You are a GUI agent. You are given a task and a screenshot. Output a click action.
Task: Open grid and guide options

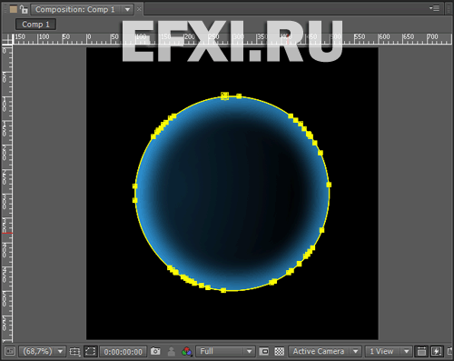(x=74, y=351)
